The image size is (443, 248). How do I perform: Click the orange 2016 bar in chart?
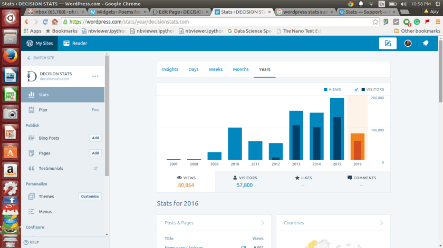coord(358,147)
